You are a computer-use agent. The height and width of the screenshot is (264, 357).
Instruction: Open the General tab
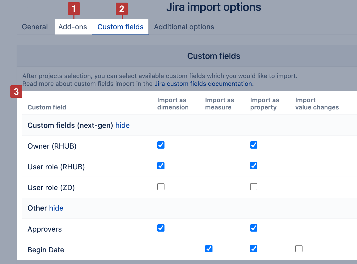pyautogui.click(x=35, y=27)
